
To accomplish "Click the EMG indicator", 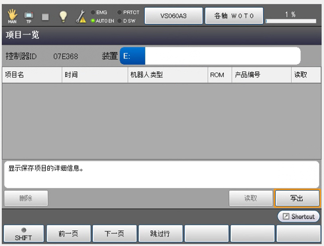I will [99, 12].
